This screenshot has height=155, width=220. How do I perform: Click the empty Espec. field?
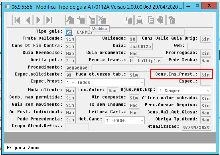tap(206, 82)
